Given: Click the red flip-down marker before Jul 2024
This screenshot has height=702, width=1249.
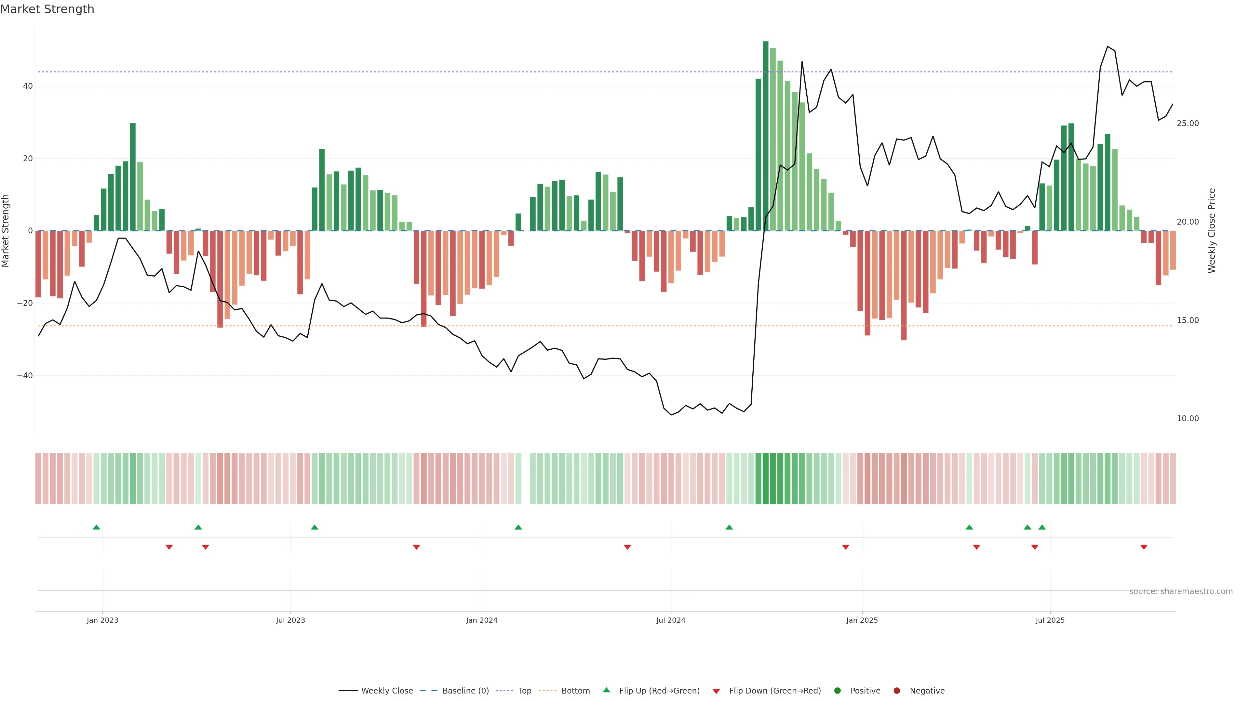Looking at the screenshot, I should 627,547.
